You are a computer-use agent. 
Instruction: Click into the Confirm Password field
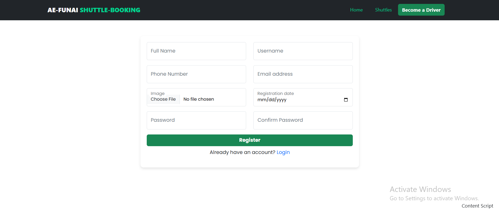coord(303,120)
